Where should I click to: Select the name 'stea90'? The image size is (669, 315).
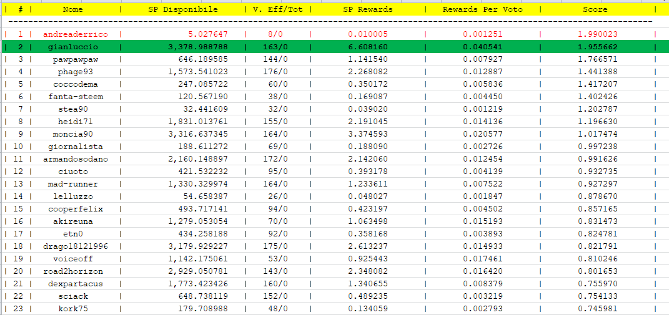point(73,109)
